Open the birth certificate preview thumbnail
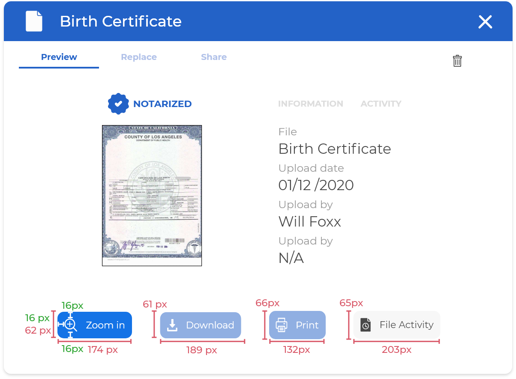The image size is (516, 379). click(x=152, y=195)
